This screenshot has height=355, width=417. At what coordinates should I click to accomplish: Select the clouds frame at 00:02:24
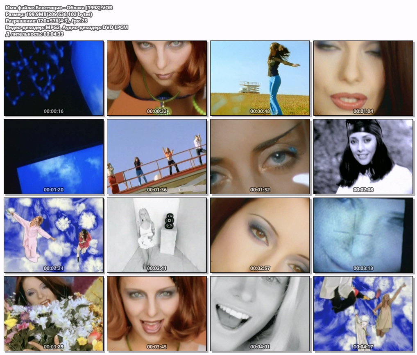pos(53,235)
